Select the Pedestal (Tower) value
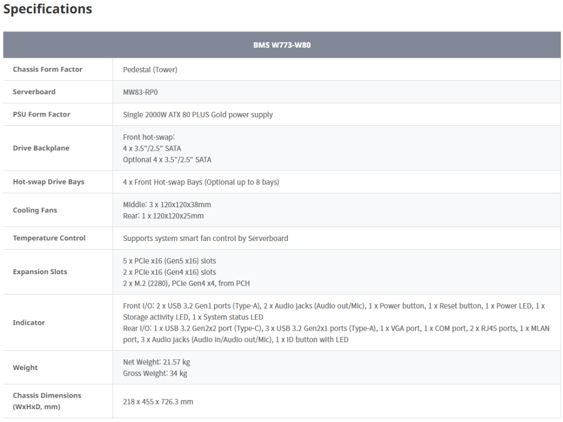Screen dimensions: 563x422 [150, 69]
